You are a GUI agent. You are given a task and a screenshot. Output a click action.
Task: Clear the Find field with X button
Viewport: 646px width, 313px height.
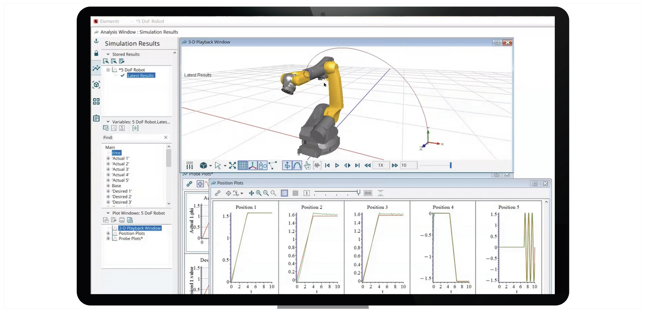coord(166,137)
